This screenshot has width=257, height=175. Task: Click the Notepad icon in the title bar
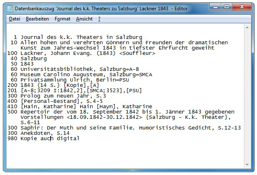[x=10, y=9]
